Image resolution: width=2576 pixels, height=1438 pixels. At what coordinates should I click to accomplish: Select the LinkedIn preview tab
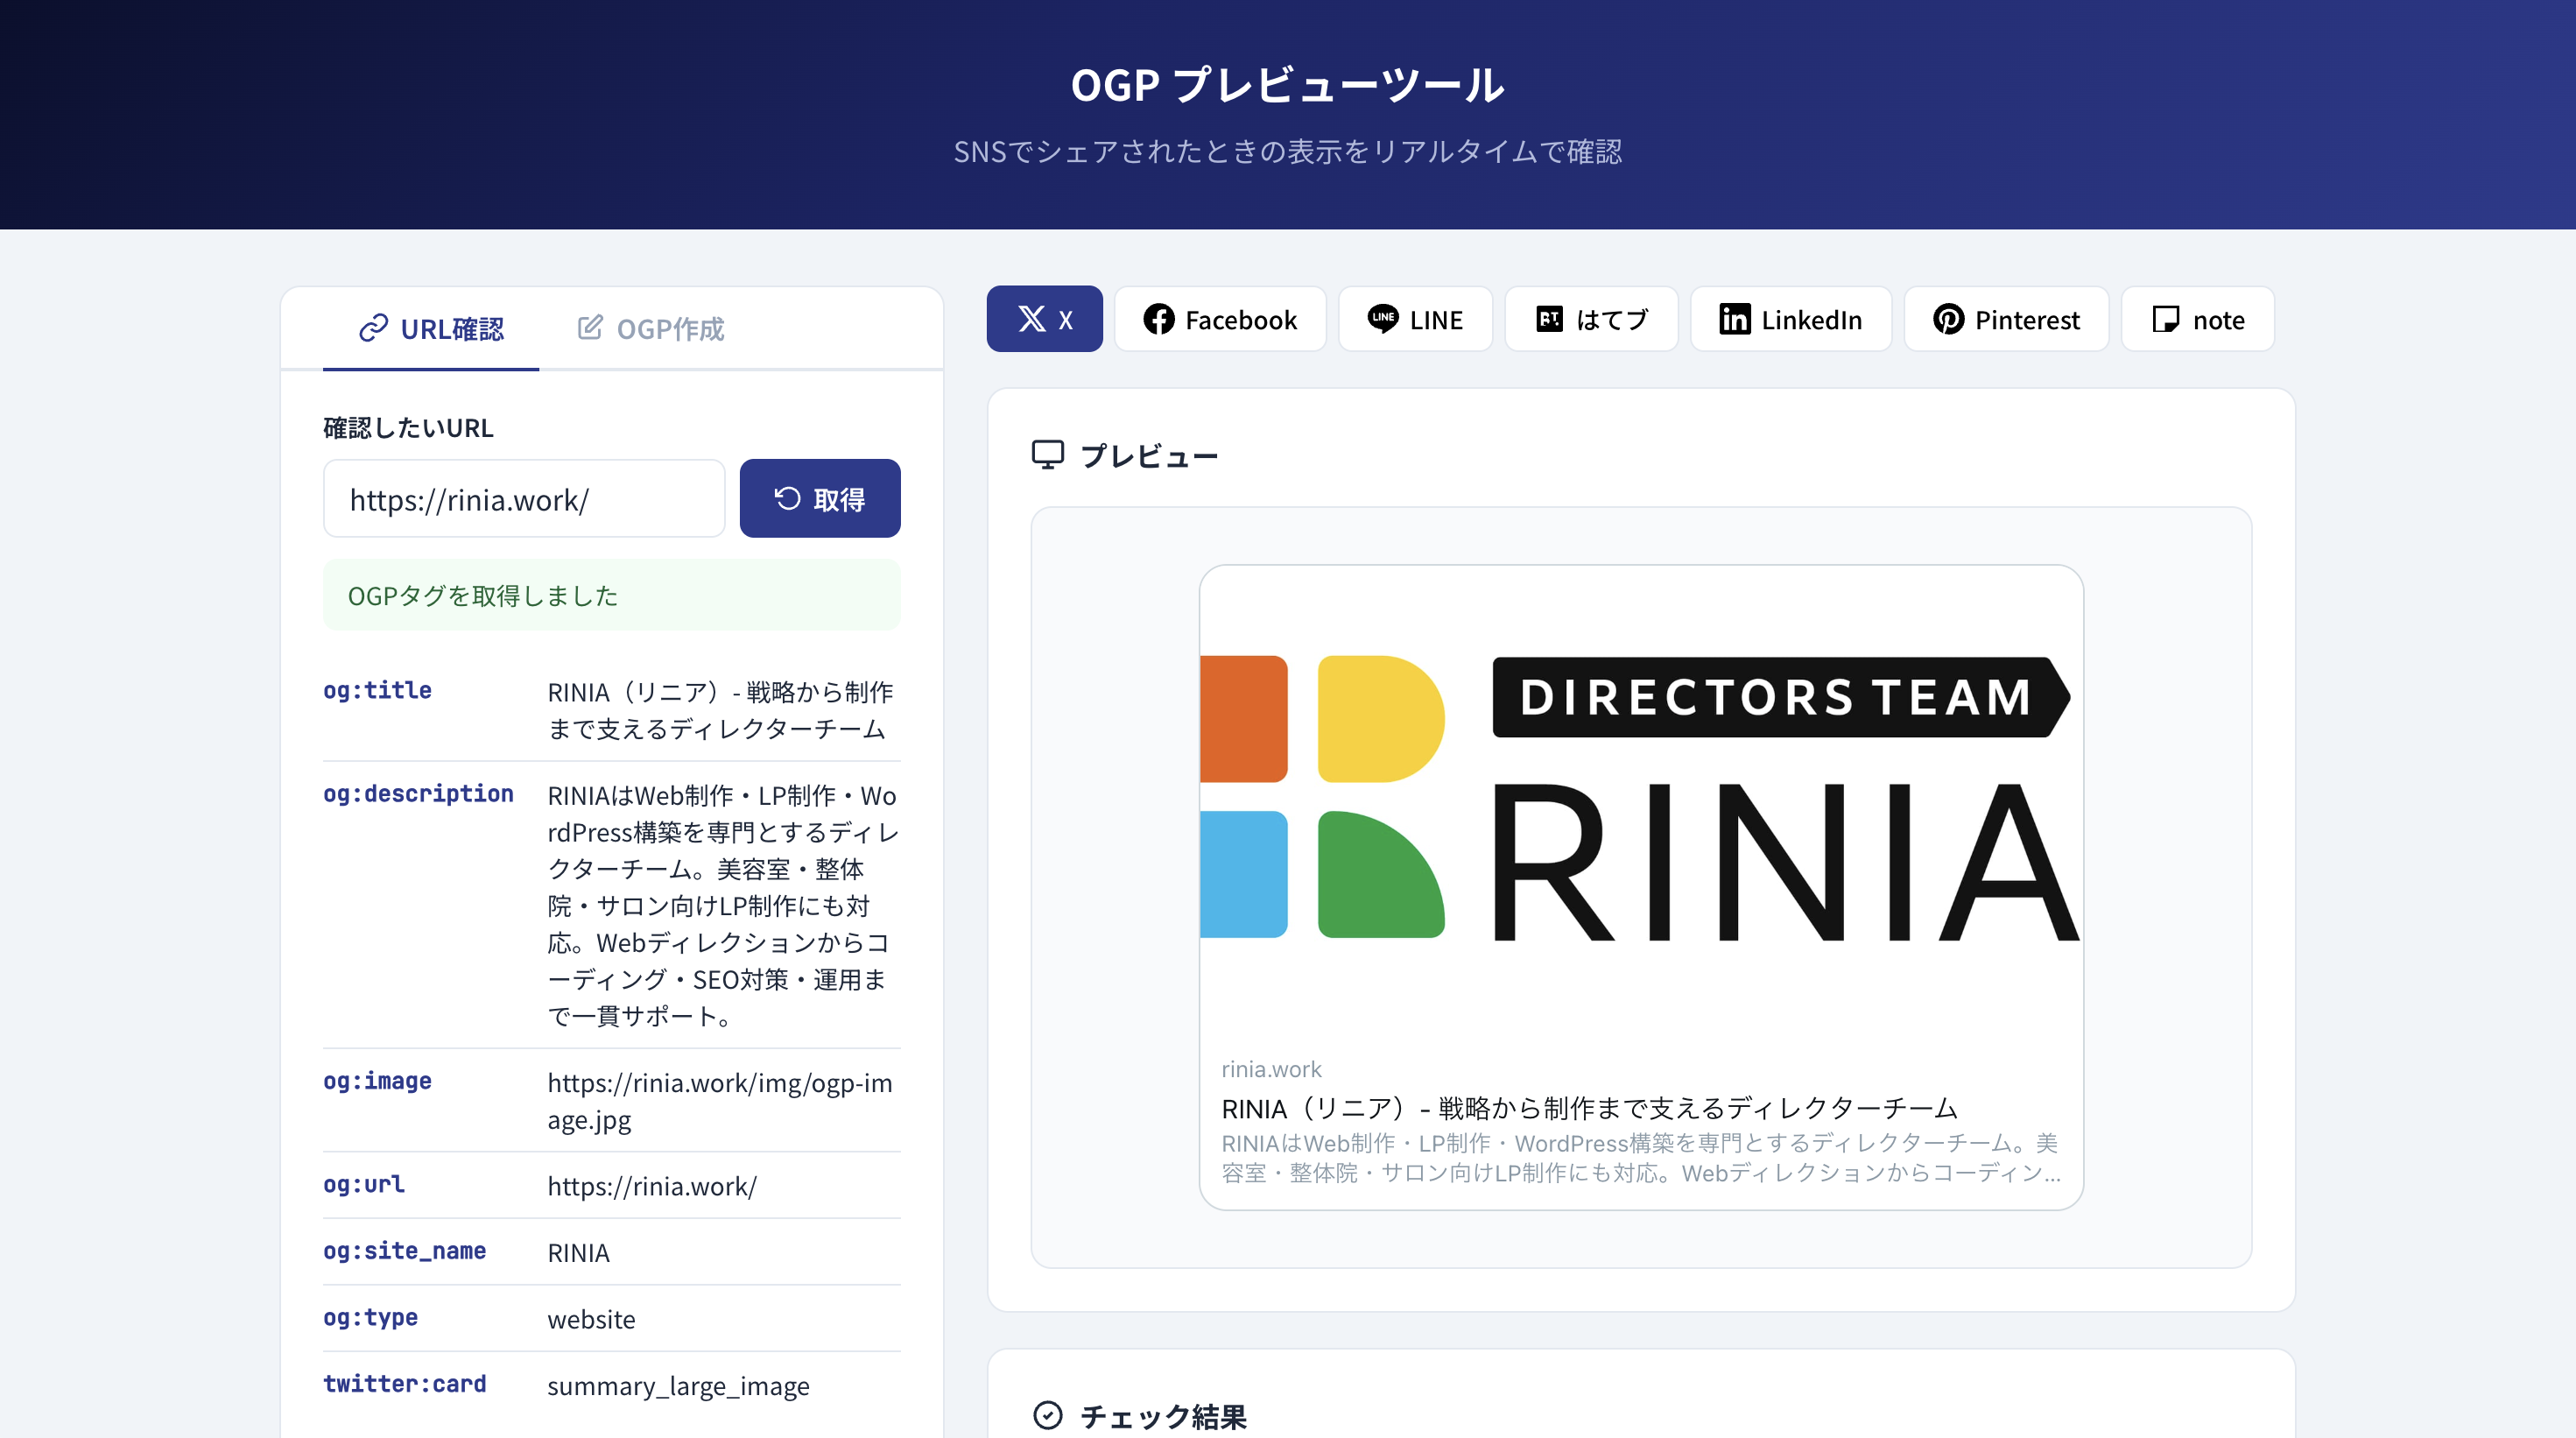point(1790,319)
